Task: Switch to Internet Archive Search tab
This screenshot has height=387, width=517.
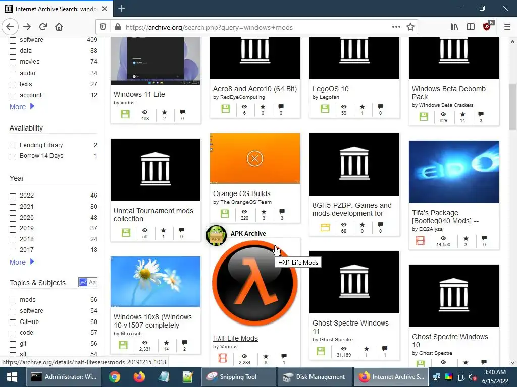Action: [x=57, y=9]
